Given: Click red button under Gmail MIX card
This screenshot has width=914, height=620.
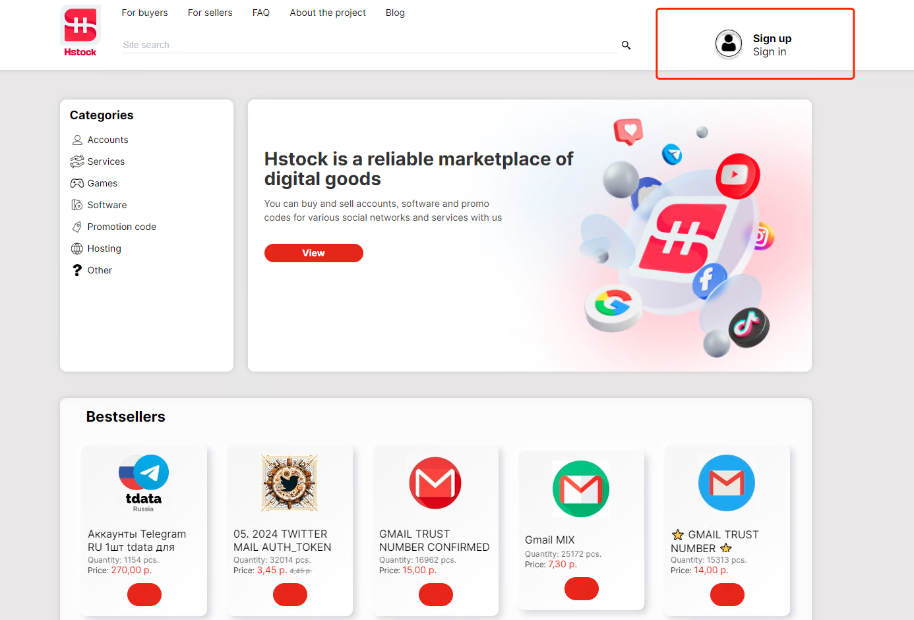Looking at the screenshot, I should click(582, 588).
